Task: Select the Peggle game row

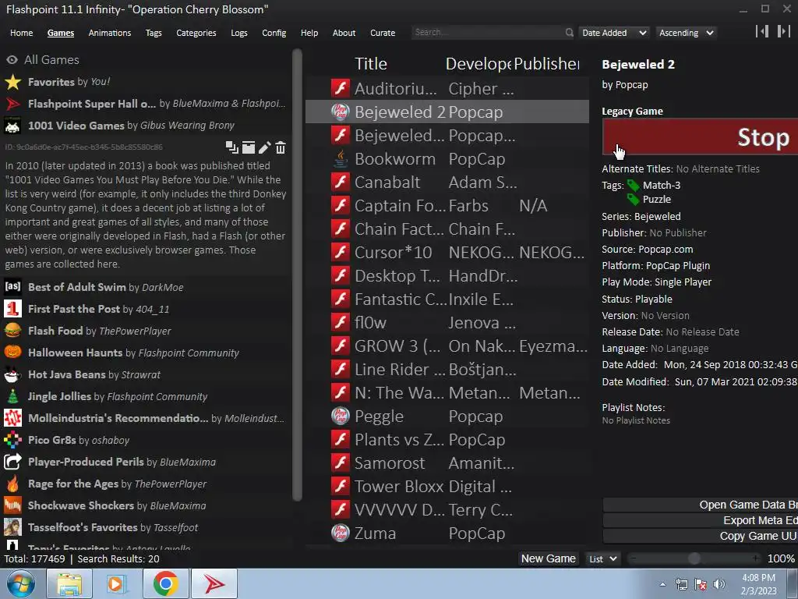Action: [447, 416]
